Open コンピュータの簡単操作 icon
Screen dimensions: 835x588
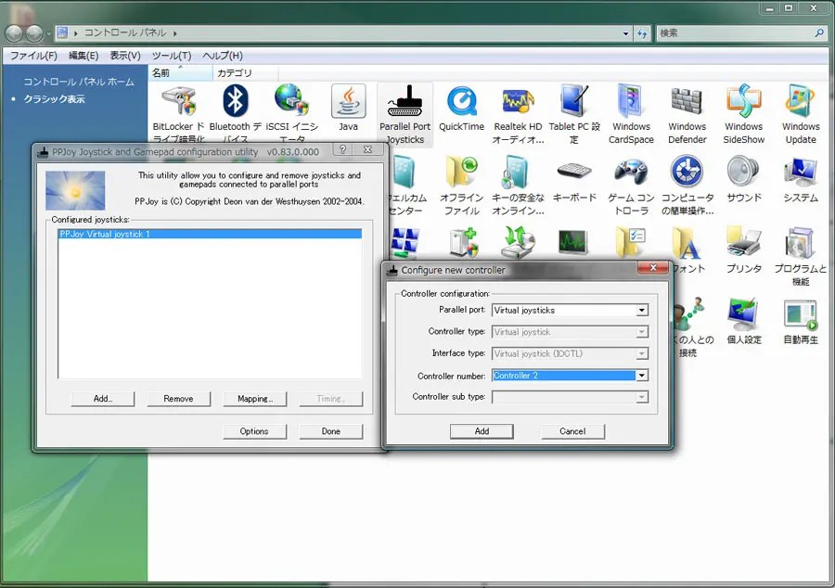coord(687,185)
